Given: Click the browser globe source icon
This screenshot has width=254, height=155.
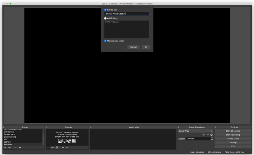Looking at the screenshot, I should pos(69,141).
